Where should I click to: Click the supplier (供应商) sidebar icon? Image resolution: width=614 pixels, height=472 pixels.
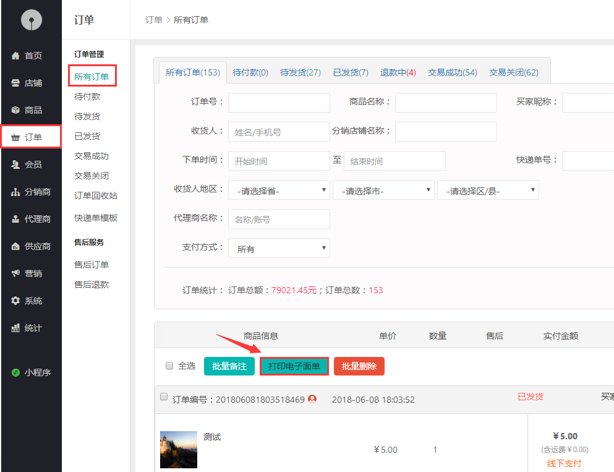[x=16, y=246]
